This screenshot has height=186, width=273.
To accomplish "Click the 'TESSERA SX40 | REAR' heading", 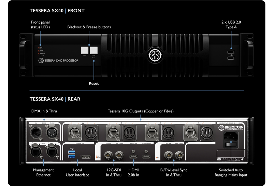I will click(55, 99).
